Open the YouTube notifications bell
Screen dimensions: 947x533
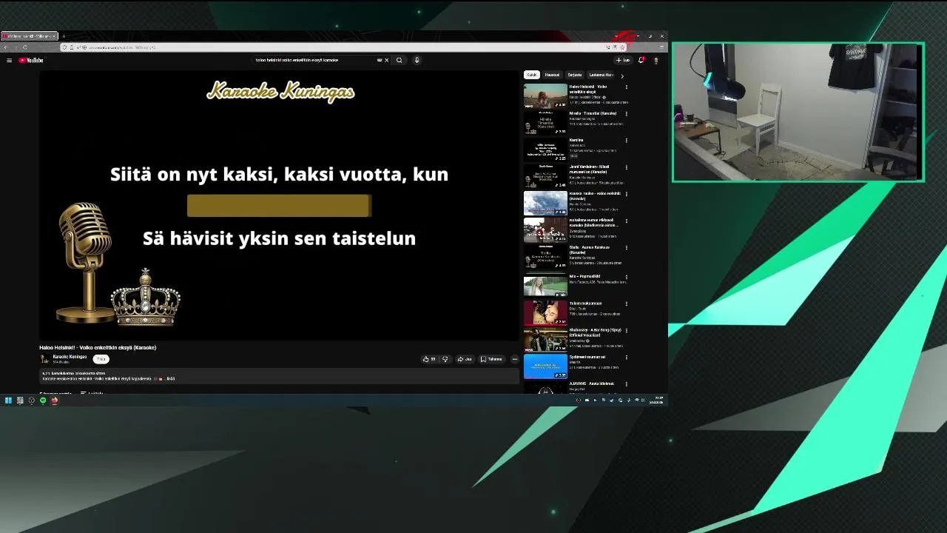641,60
